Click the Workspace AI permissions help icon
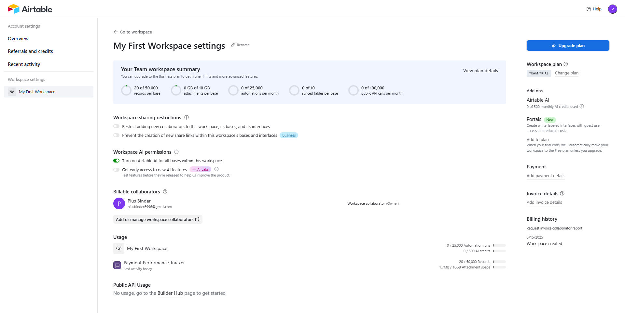 tap(176, 152)
